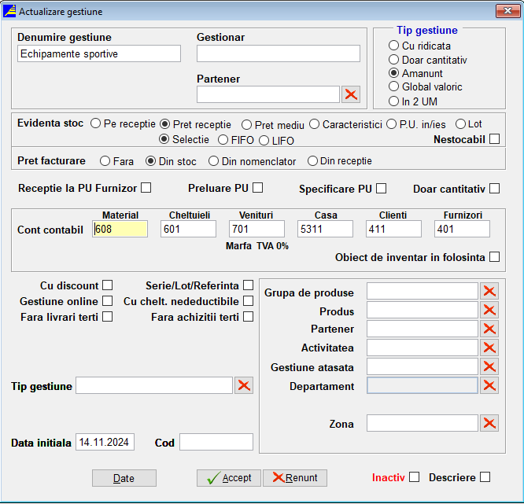Select Din nomenclator for Pret facturare

(x=213, y=161)
